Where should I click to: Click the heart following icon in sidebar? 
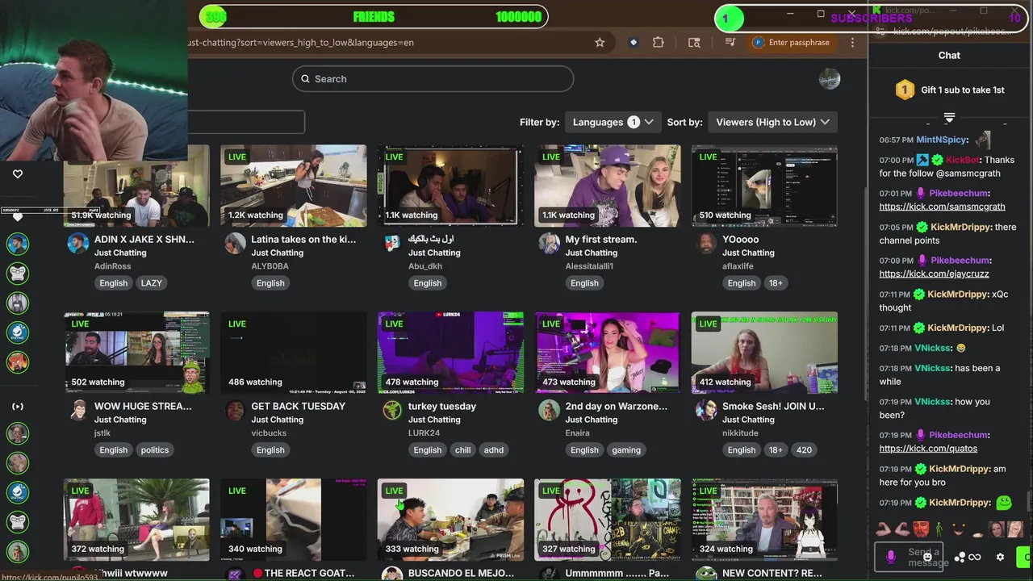[x=18, y=173]
